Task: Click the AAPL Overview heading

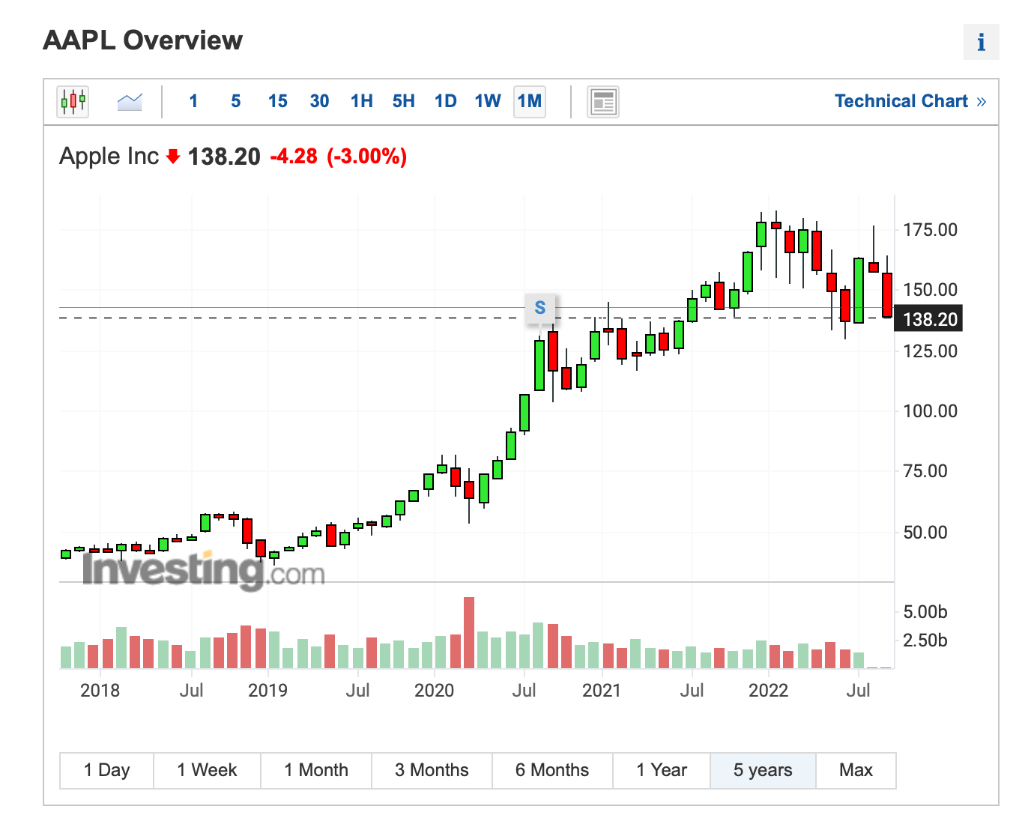Action: (x=142, y=40)
